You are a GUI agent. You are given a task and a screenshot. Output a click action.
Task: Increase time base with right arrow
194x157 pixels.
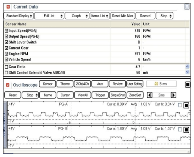(x=173, y=95)
